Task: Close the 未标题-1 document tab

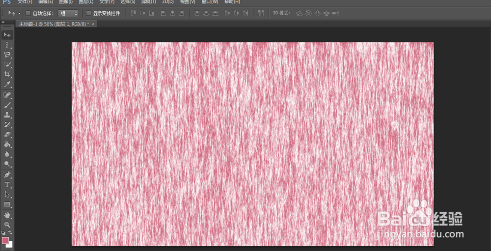Action: click(93, 24)
